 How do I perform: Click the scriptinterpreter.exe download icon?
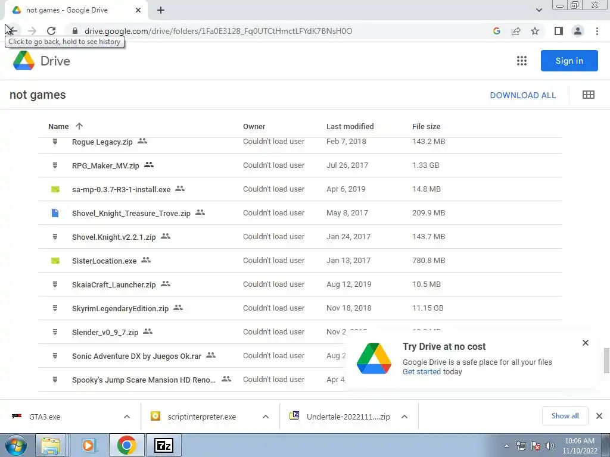pos(155,416)
